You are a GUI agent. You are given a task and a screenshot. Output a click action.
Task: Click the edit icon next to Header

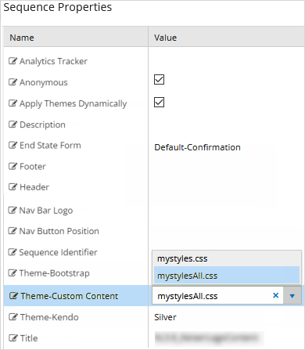click(x=13, y=187)
